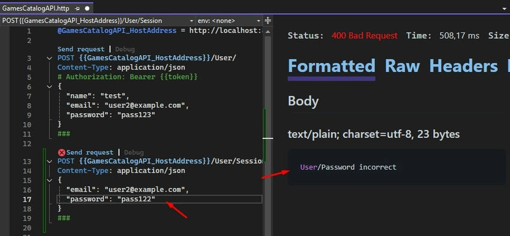The image size is (510, 236).
Task: Click the Body heading in response pane
Action: point(303,101)
